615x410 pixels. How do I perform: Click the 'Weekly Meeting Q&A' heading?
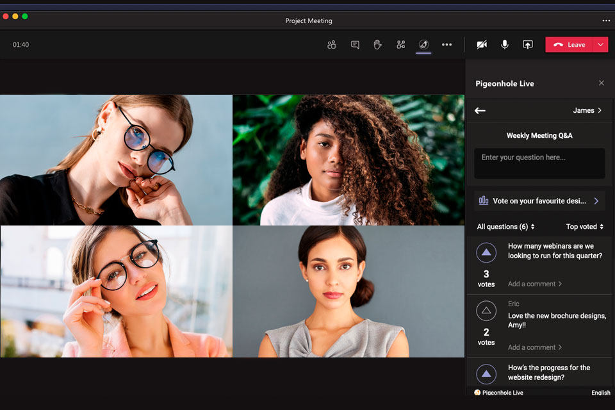tap(539, 136)
